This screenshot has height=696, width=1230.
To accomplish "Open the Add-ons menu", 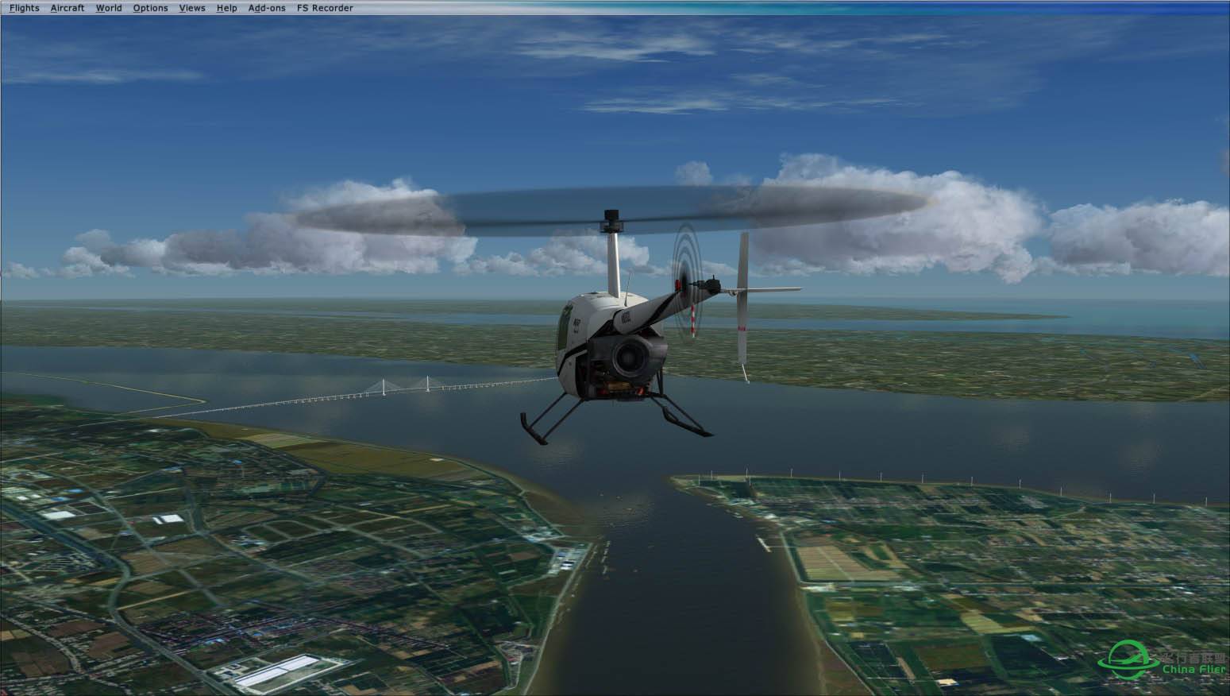I will (x=267, y=8).
